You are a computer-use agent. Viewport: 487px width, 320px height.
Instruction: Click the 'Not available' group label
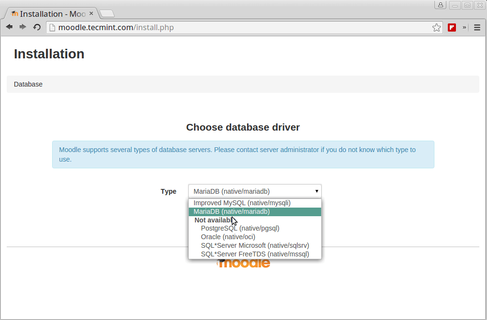point(214,220)
